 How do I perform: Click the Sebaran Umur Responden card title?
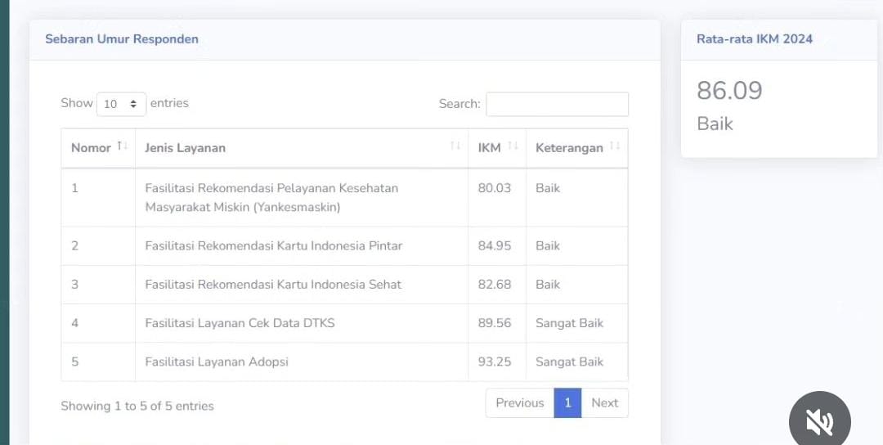[x=122, y=39]
